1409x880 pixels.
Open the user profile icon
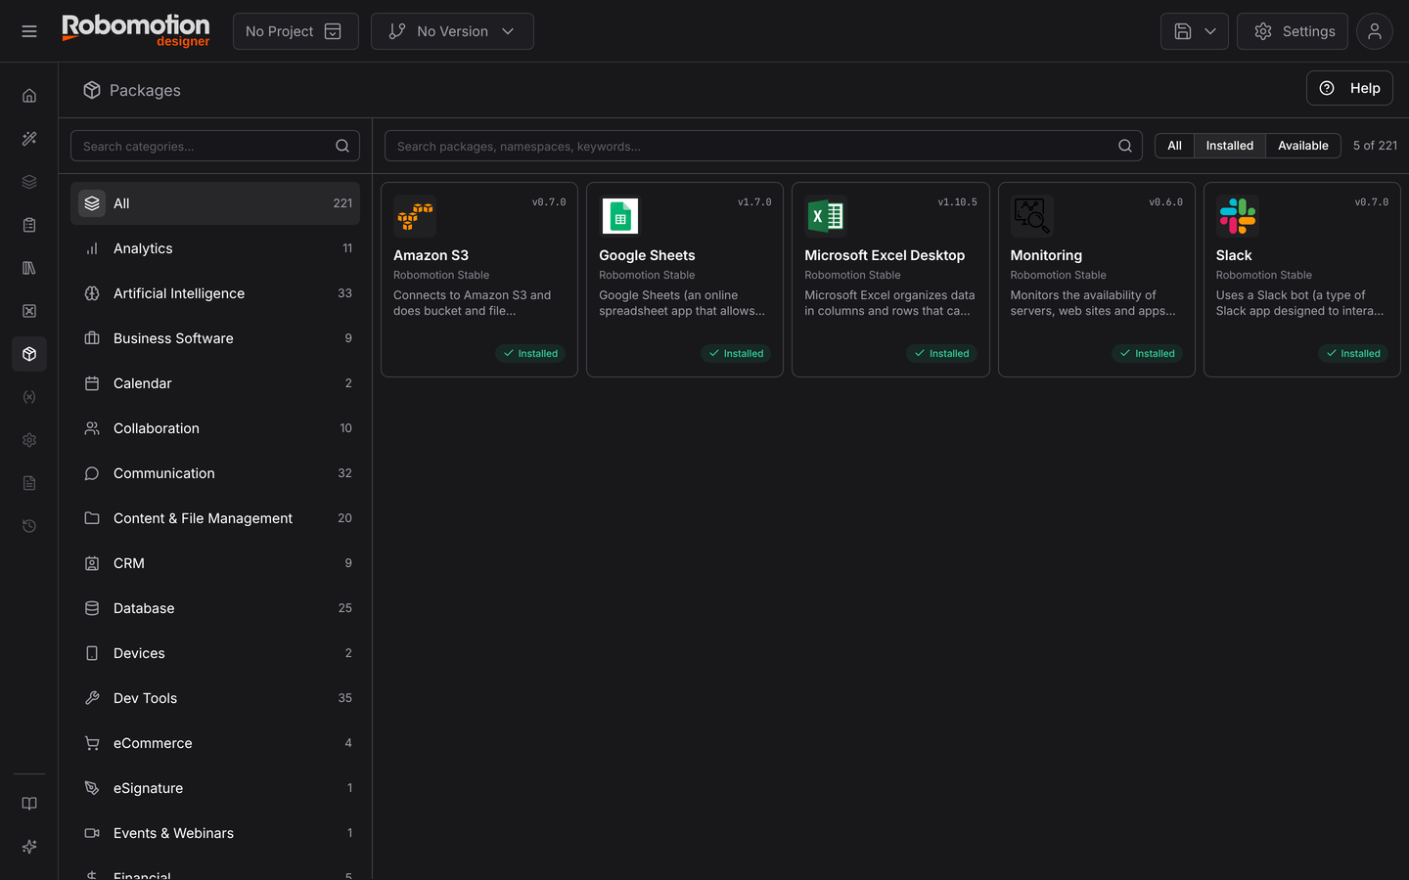tap(1375, 31)
